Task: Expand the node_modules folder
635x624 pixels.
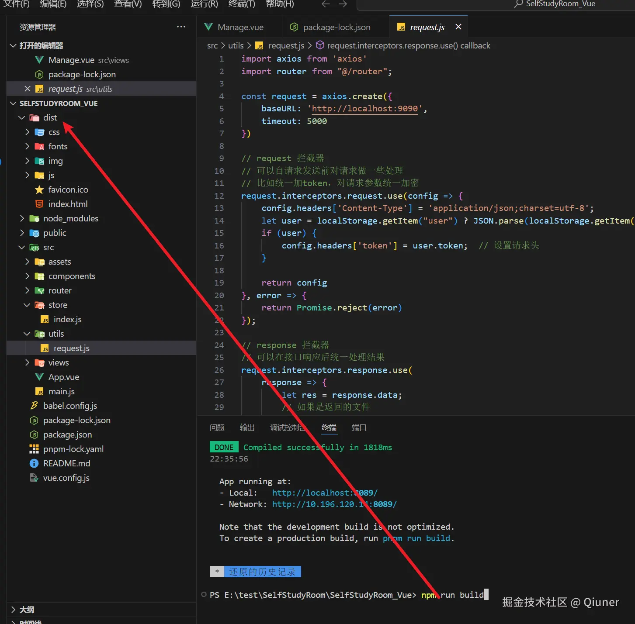Action: pyautogui.click(x=22, y=218)
